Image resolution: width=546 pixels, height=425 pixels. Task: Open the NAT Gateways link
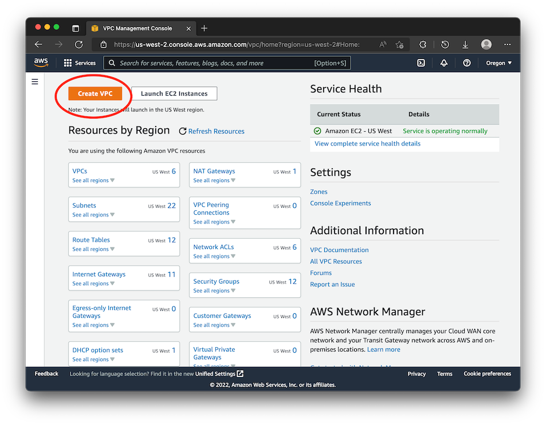click(x=214, y=171)
